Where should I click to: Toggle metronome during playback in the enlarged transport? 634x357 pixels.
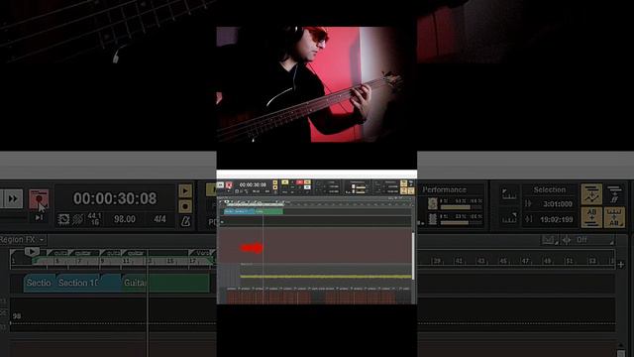(185, 190)
